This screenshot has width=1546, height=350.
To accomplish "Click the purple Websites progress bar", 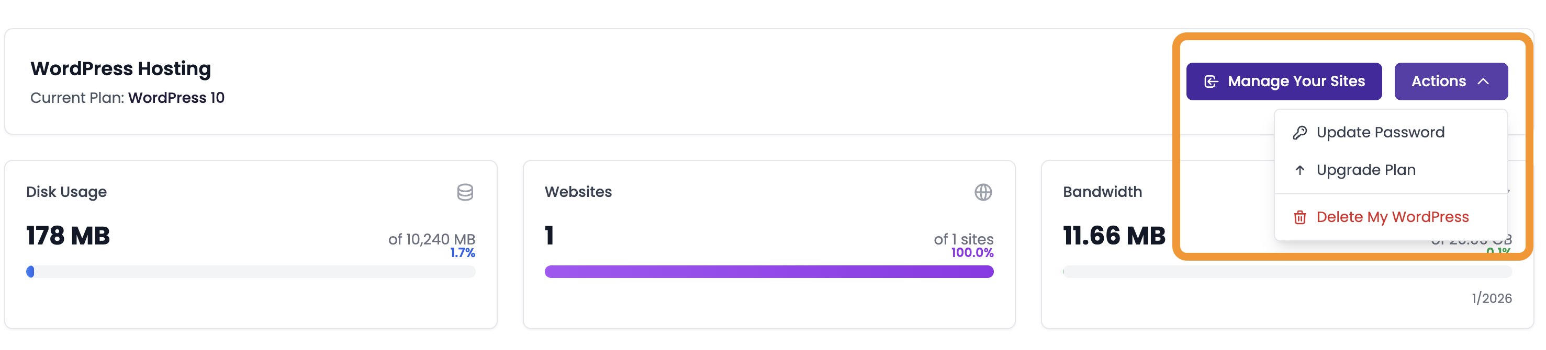I will (x=769, y=272).
